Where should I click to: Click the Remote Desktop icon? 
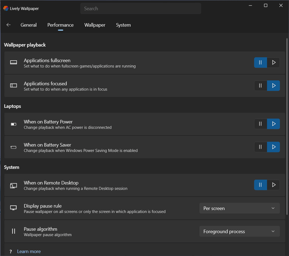[x=13, y=185]
